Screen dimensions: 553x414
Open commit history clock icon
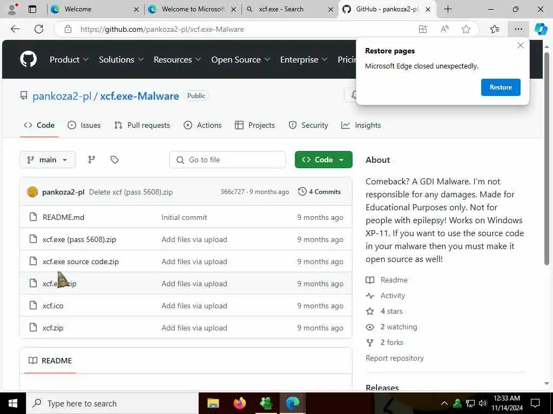(x=302, y=191)
